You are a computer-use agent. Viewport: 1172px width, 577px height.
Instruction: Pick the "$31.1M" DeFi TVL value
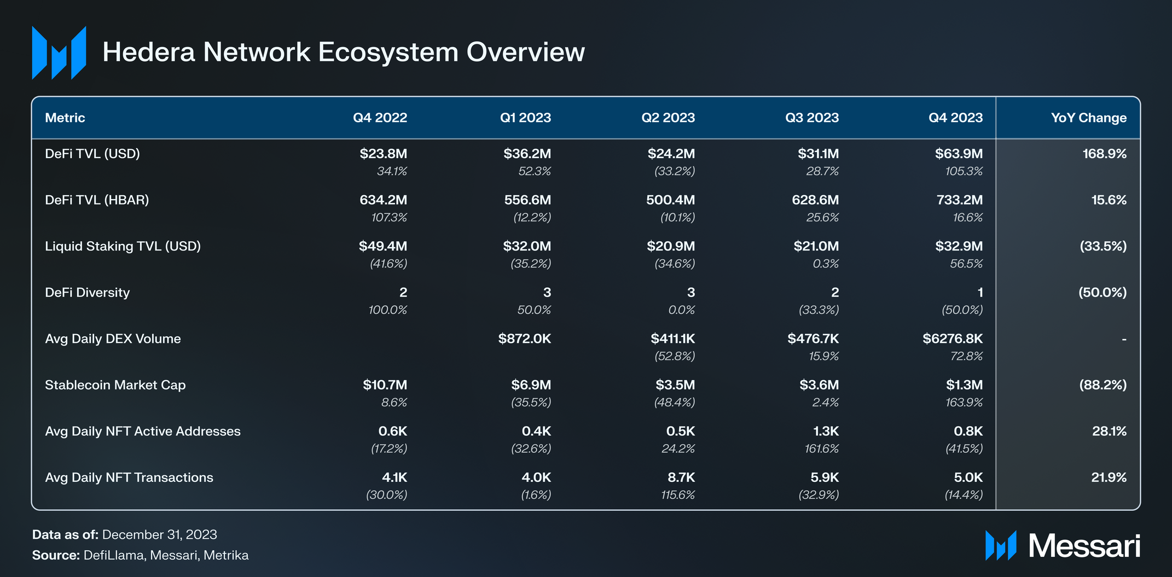(x=819, y=154)
